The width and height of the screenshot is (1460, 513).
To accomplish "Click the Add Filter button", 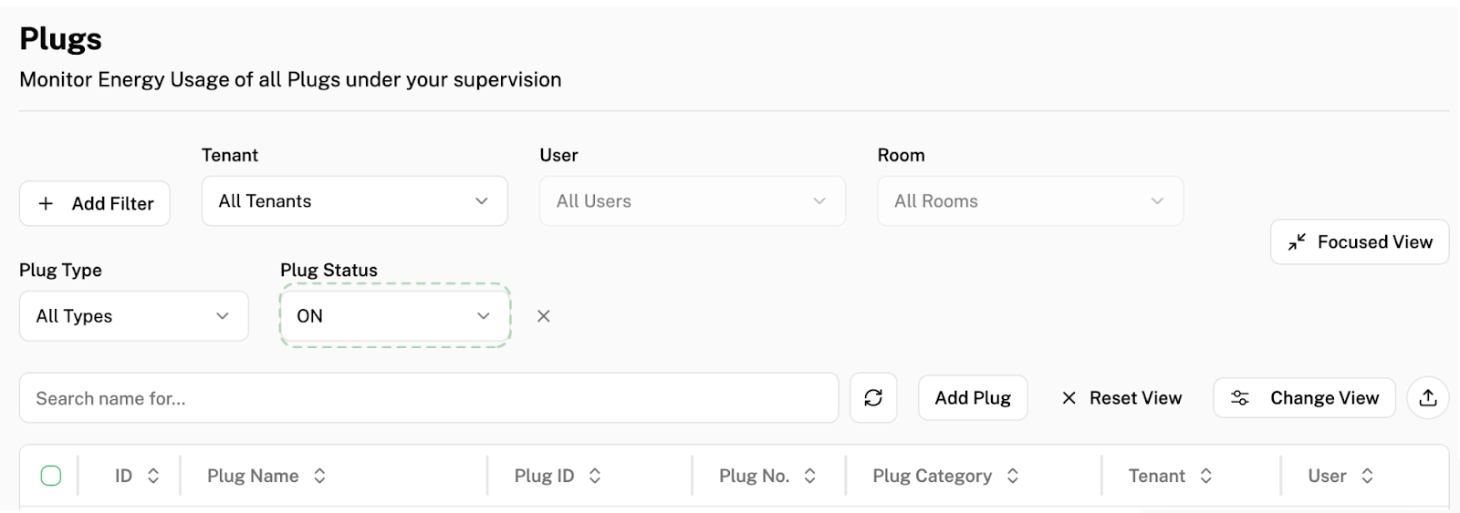I will click(x=95, y=204).
